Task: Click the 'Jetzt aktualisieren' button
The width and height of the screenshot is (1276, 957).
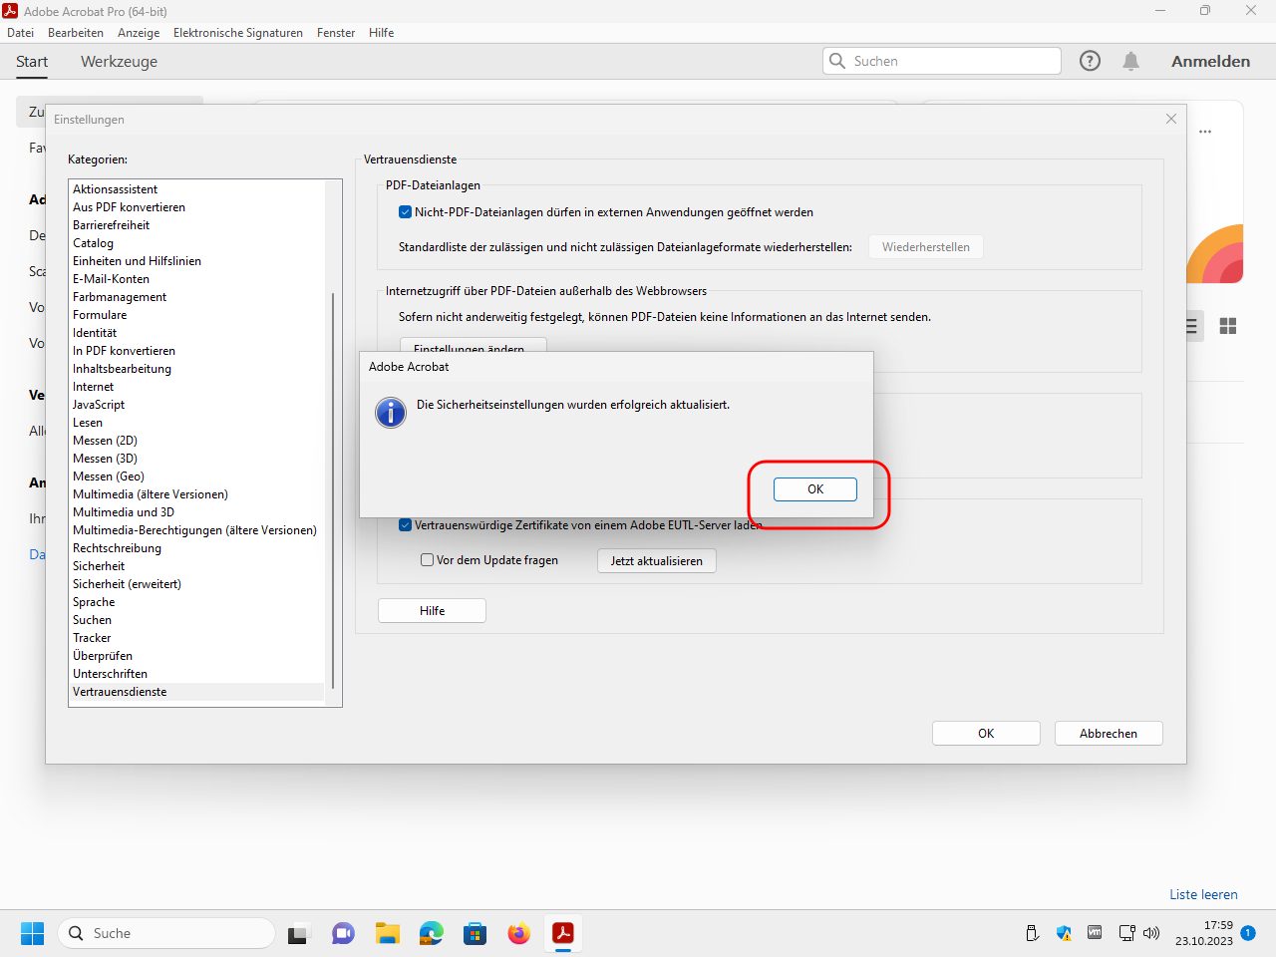Action: tap(656, 561)
